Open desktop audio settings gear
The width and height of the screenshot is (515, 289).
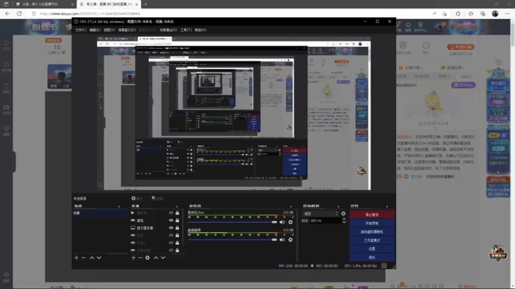point(290,240)
